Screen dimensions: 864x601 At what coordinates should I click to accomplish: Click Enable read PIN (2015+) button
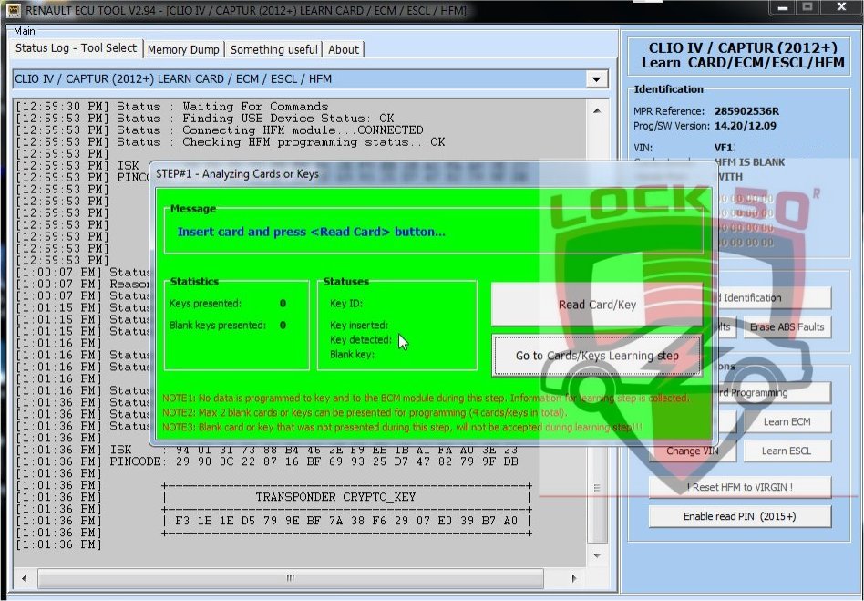click(739, 516)
